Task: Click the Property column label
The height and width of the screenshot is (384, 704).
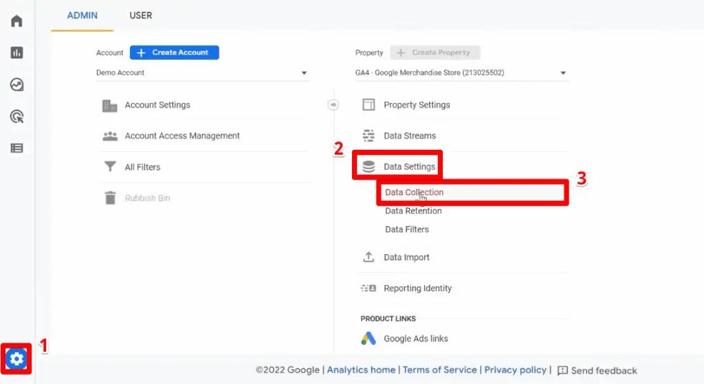Action: [369, 52]
